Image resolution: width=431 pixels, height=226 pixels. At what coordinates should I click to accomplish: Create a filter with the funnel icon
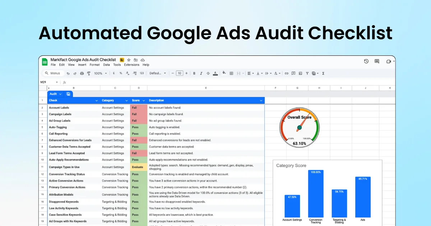(x=307, y=73)
